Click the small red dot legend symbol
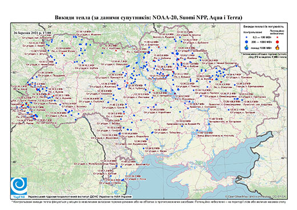 pyautogui.click(x=278, y=37)
